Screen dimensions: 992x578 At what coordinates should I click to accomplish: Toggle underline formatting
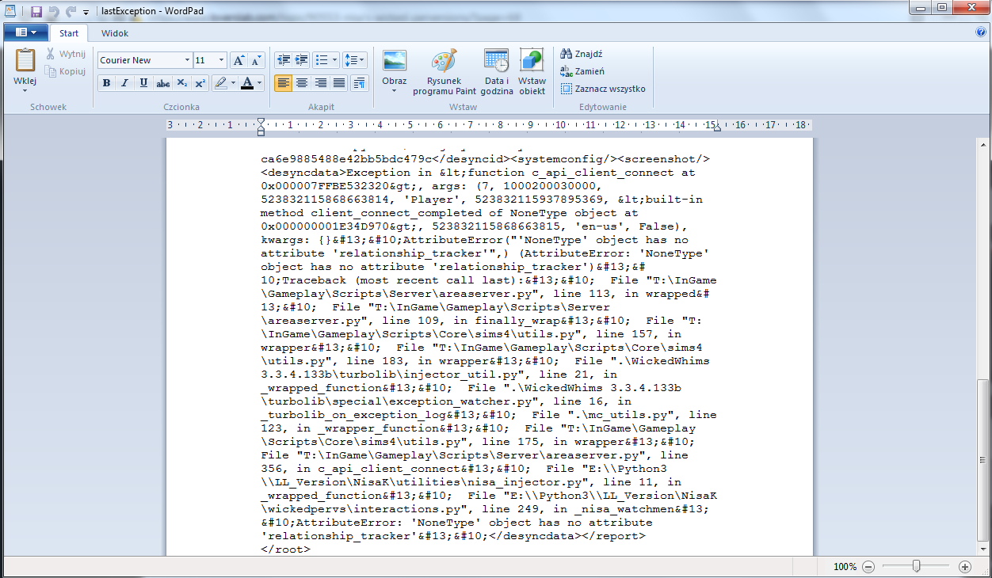143,83
